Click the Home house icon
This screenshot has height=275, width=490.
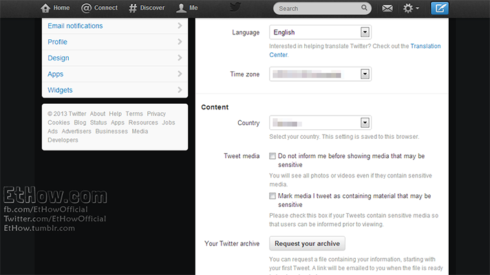point(45,8)
